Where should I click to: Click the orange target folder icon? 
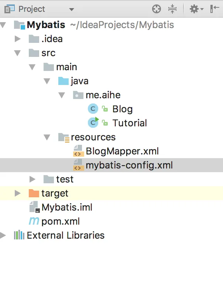[34, 193]
